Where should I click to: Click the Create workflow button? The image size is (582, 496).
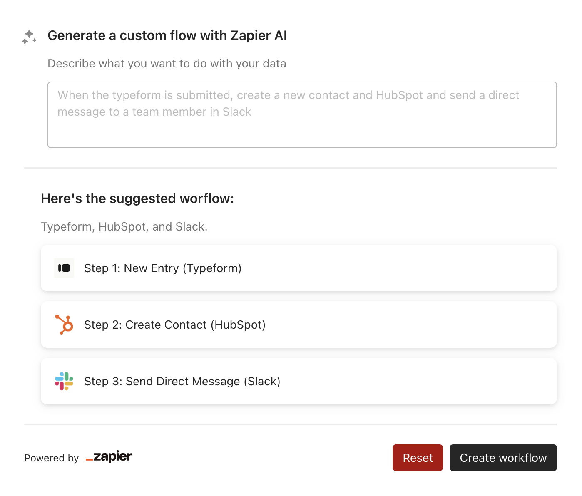(x=503, y=458)
